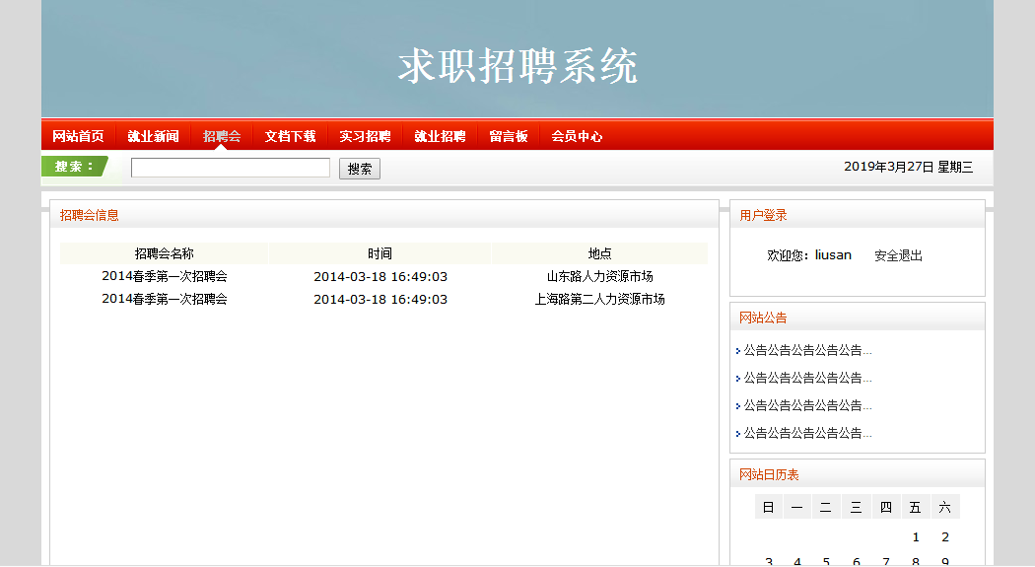The image size is (1035, 567).
Task: Open first 公告 announcement link
Action: tap(808, 350)
